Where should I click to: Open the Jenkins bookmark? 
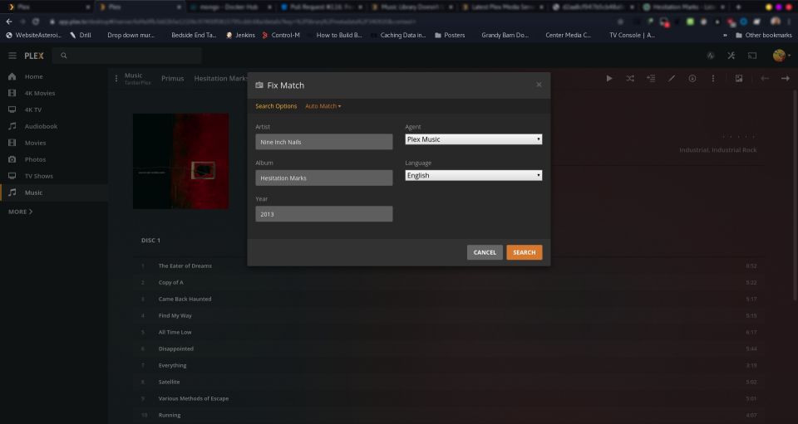pyautogui.click(x=240, y=35)
